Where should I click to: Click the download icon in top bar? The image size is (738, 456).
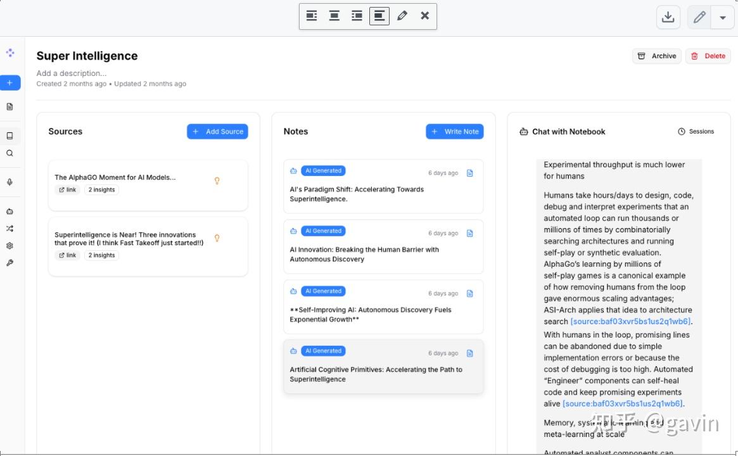click(668, 17)
